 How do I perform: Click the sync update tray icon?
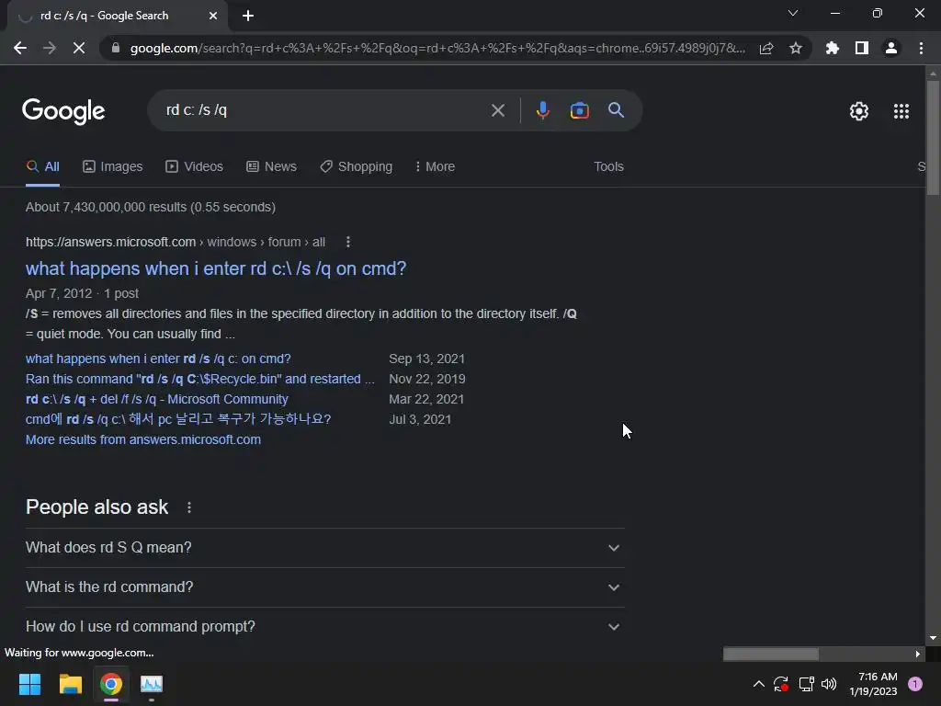[781, 684]
